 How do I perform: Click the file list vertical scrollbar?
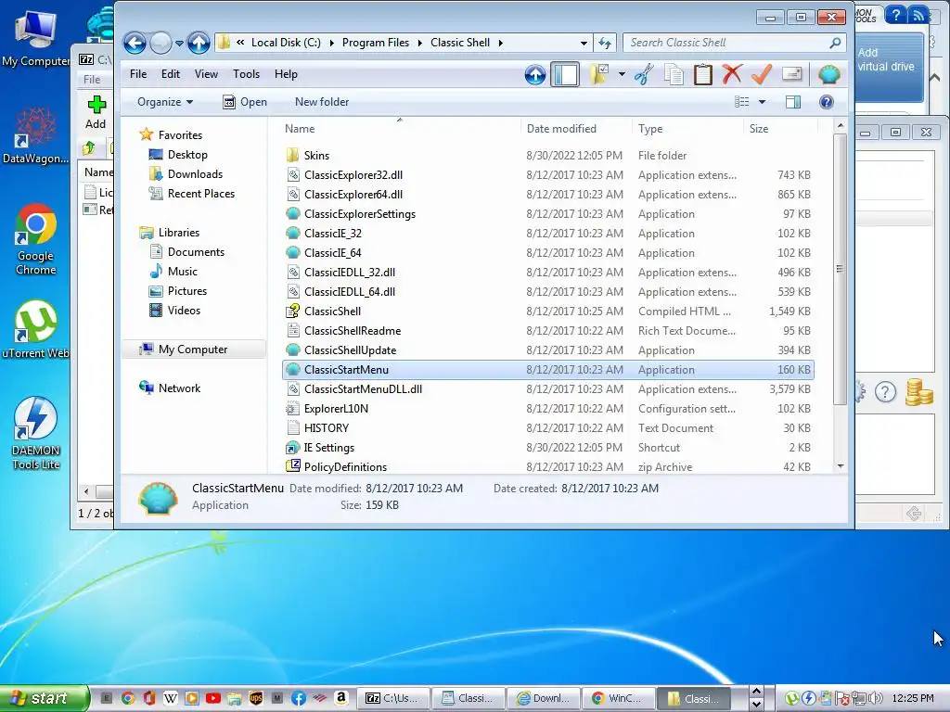click(x=840, y=269)
